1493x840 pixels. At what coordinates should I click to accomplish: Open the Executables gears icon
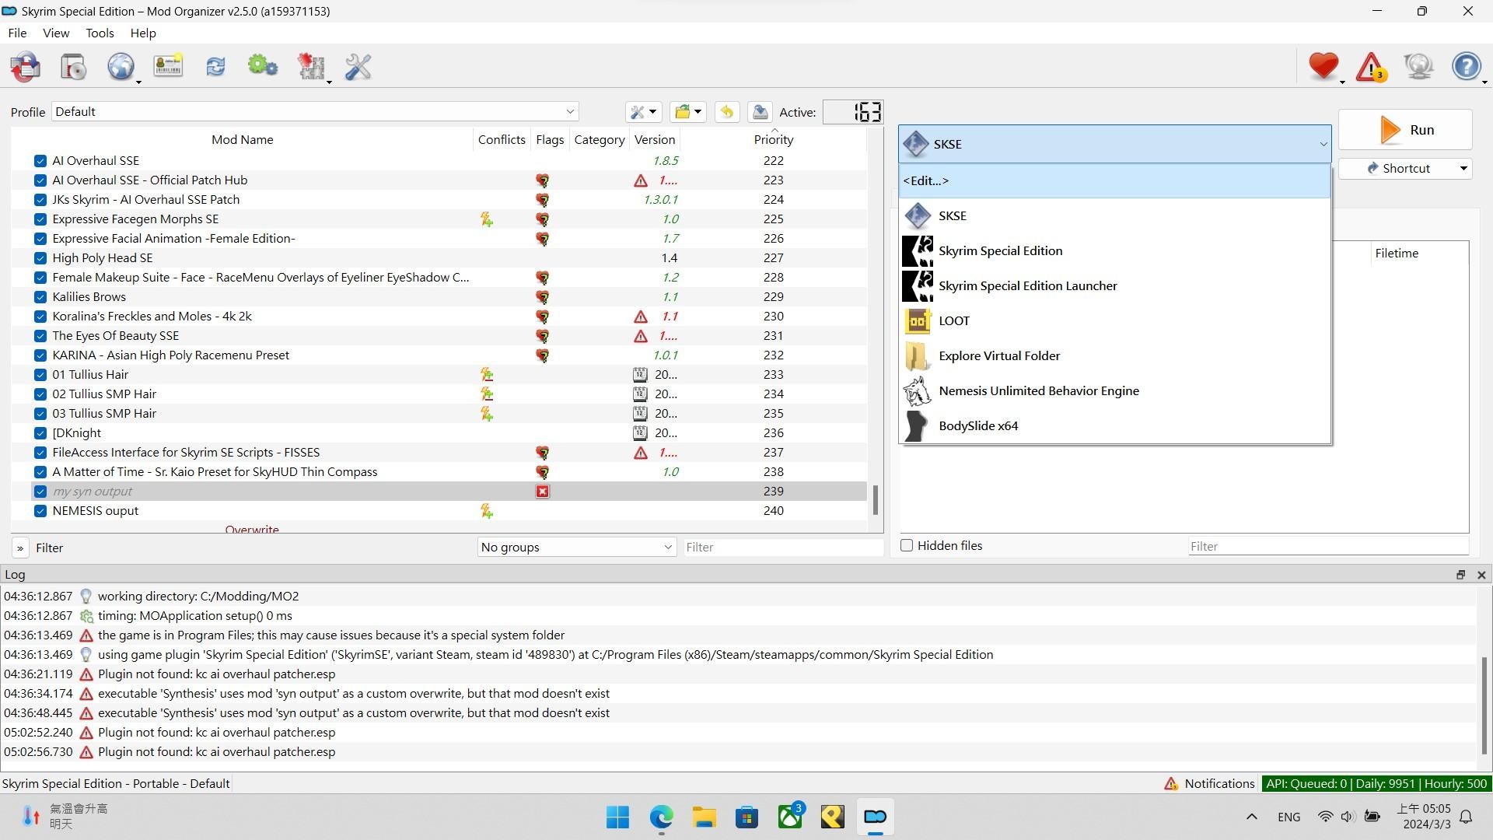[x=263, y=67]
